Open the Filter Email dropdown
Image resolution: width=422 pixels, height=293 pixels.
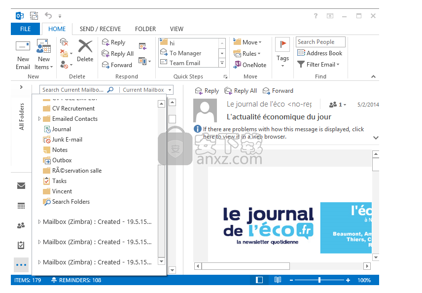pos(318,64)
